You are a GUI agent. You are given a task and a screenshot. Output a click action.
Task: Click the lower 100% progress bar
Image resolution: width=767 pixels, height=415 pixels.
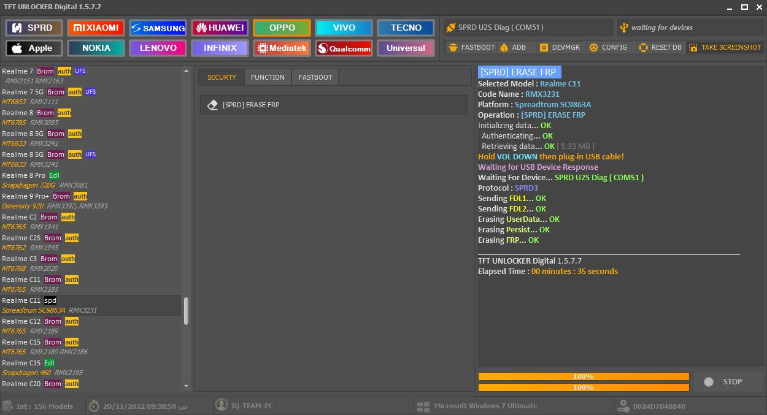tap(584, 387)
